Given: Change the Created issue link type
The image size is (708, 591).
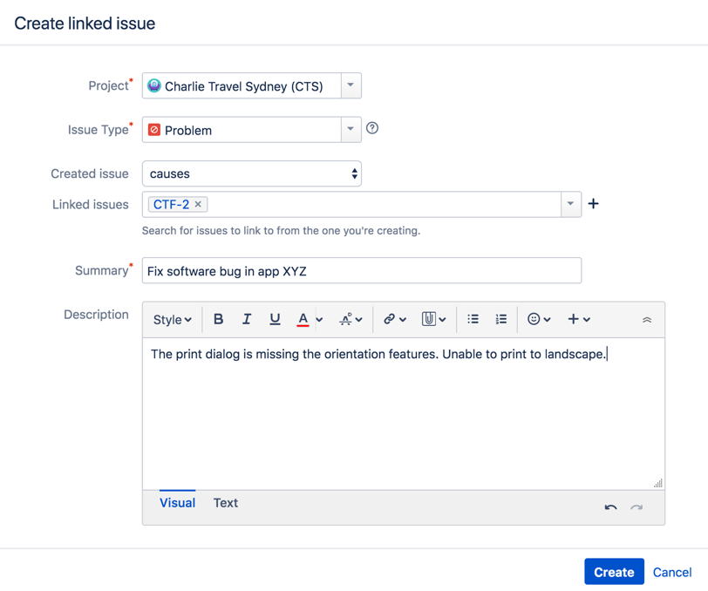Looking at the screenshot, I should pos(251,173).
